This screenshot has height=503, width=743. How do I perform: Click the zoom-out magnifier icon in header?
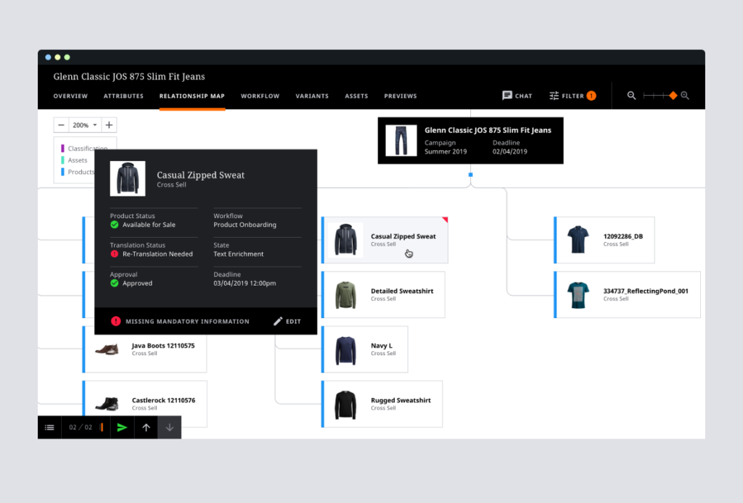coord(631,96)
